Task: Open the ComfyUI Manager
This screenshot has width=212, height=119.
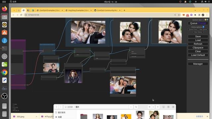Action: (198, 64)
